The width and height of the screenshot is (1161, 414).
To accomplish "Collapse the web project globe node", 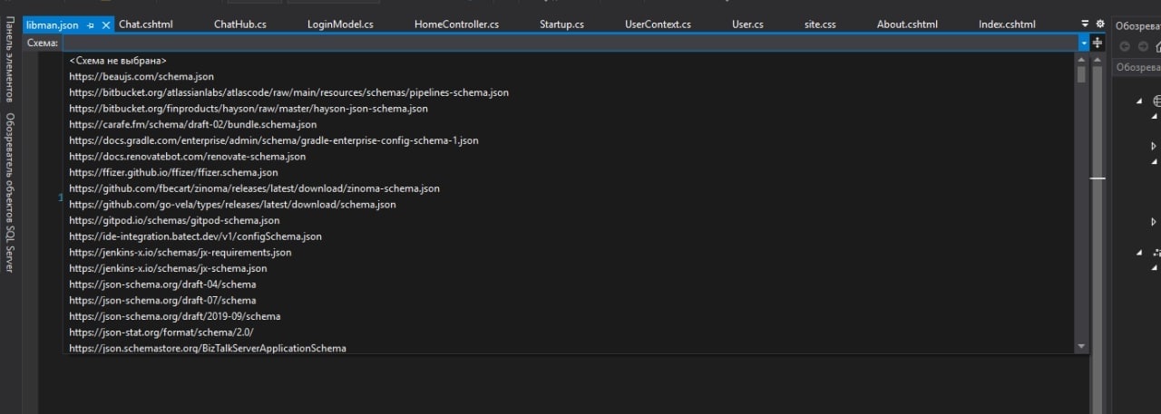I will [x=1139, y=101].
